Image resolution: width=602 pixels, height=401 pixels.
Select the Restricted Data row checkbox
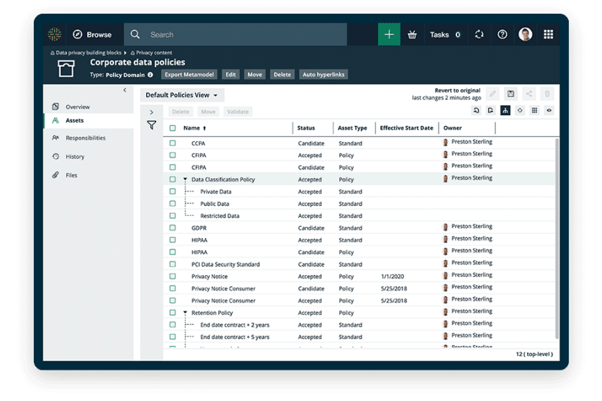tap(173, 216)
